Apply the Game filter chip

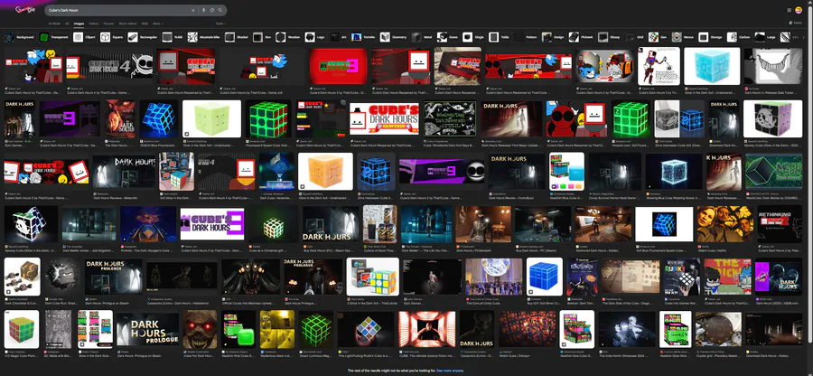448,37
